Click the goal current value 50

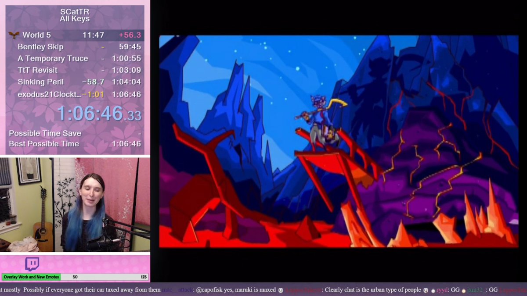[75, 277]
